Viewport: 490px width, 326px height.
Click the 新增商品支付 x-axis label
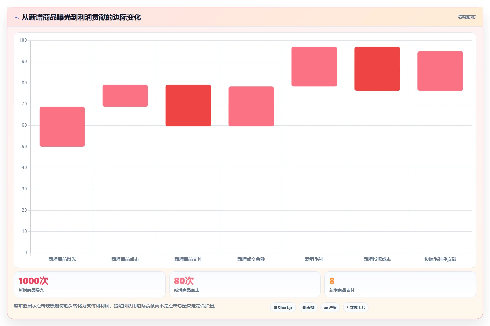point(188,259)
